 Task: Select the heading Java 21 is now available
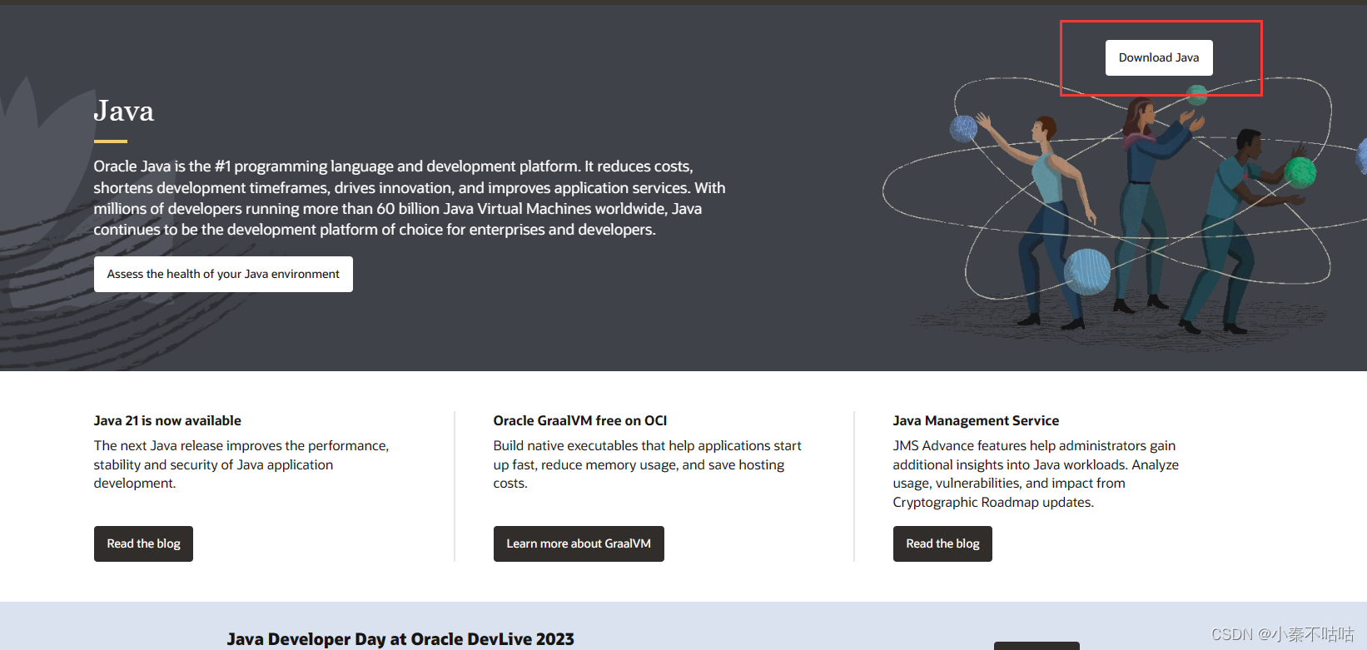point(167,420)
